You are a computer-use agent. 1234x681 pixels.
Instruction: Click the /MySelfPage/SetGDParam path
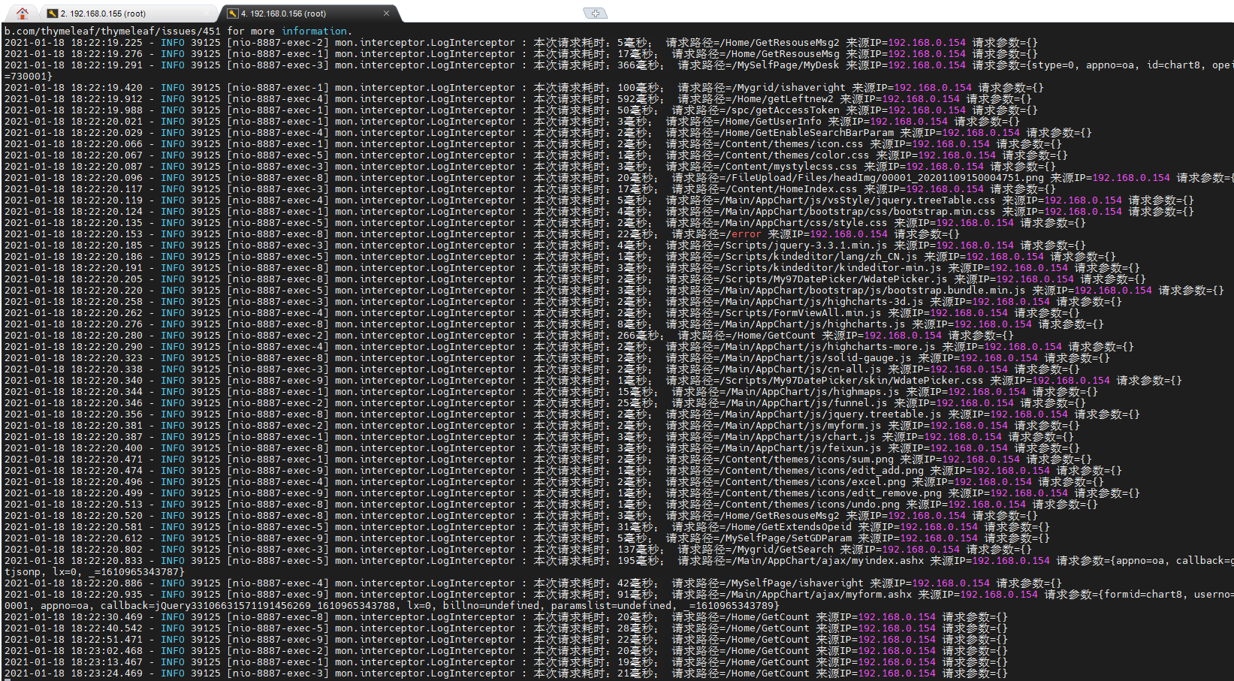coord(787,538)
